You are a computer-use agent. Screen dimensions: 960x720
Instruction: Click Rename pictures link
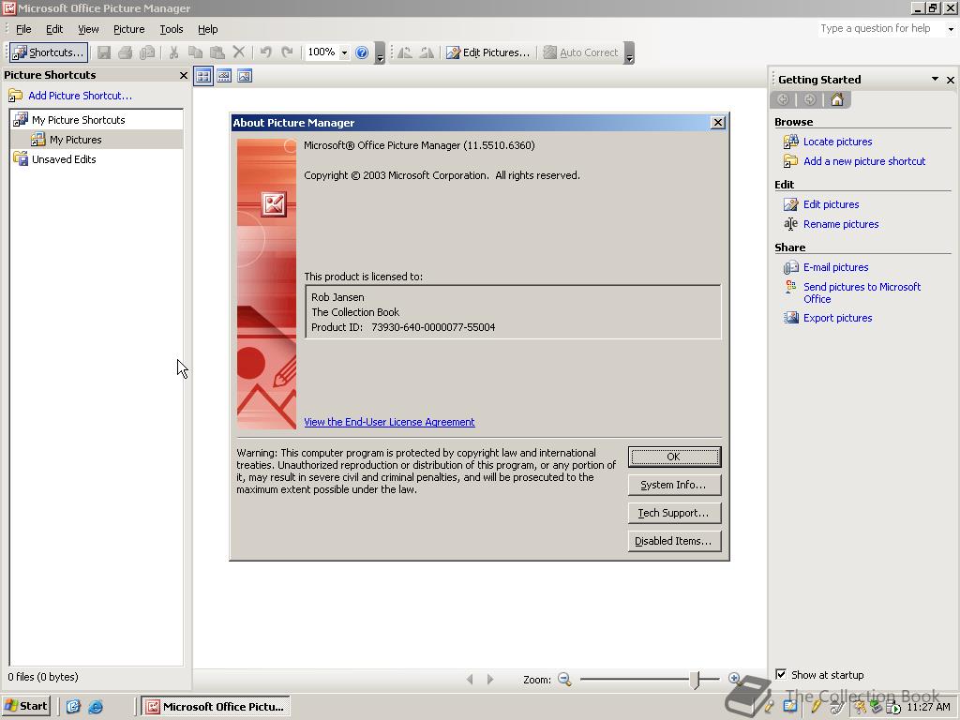pos(841,224)
